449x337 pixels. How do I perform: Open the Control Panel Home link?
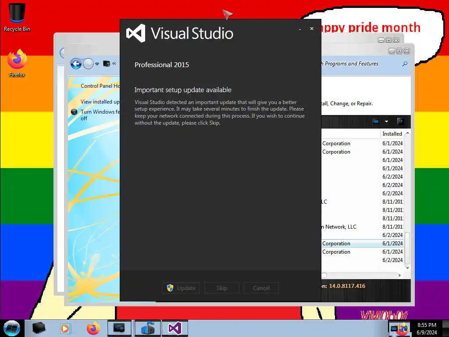100,86
